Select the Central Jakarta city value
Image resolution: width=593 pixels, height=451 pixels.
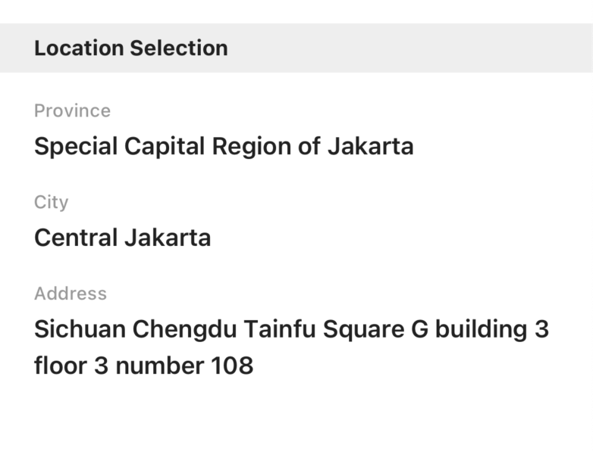pos(123,238)
